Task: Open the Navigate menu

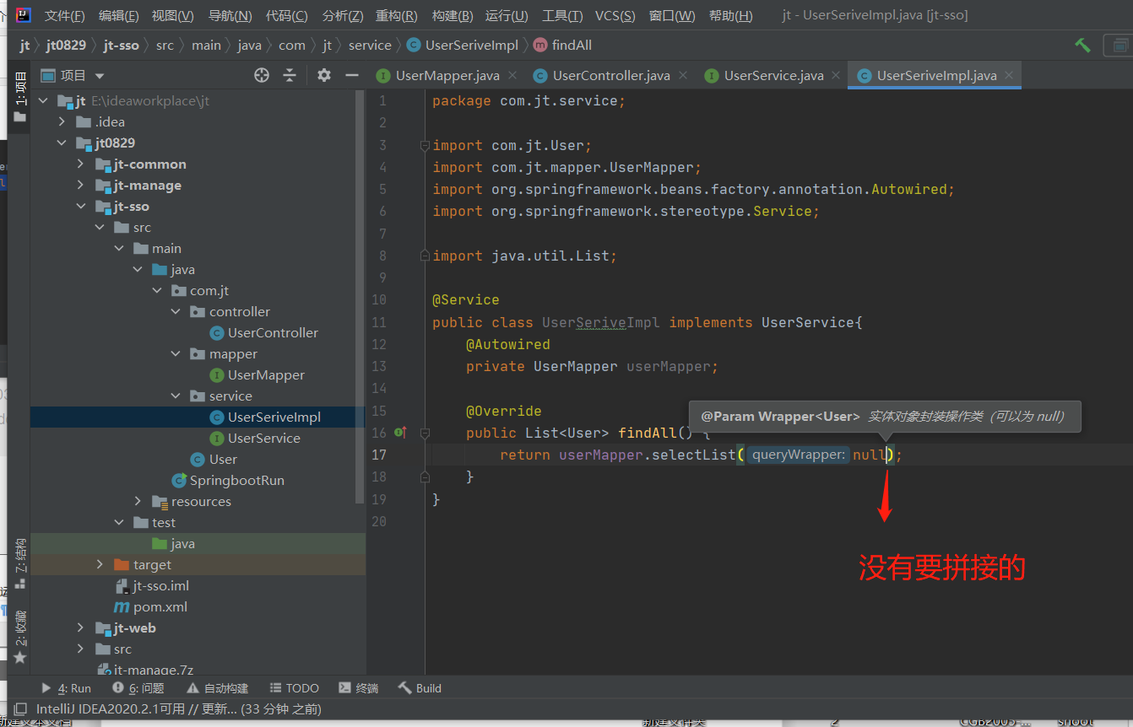Action: (x=230, y=15)
